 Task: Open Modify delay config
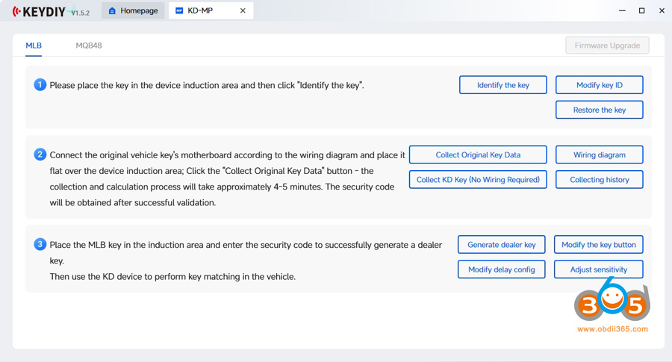(x=501, y=269)
